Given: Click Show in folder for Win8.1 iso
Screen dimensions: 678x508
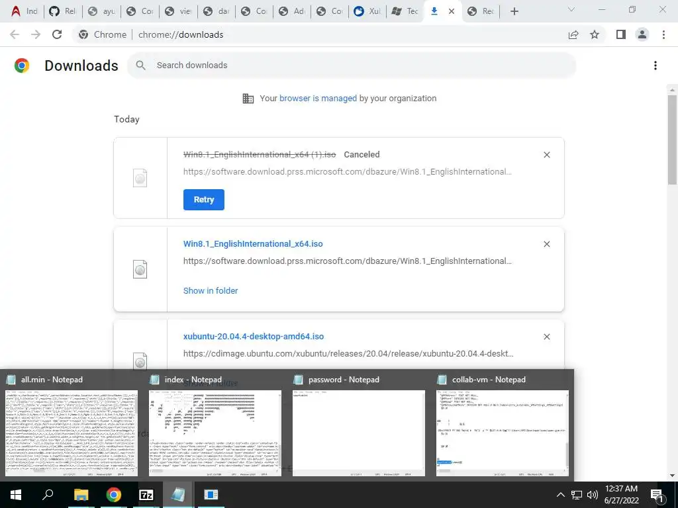Looking at the screenshot, I should tap(211, 291).
